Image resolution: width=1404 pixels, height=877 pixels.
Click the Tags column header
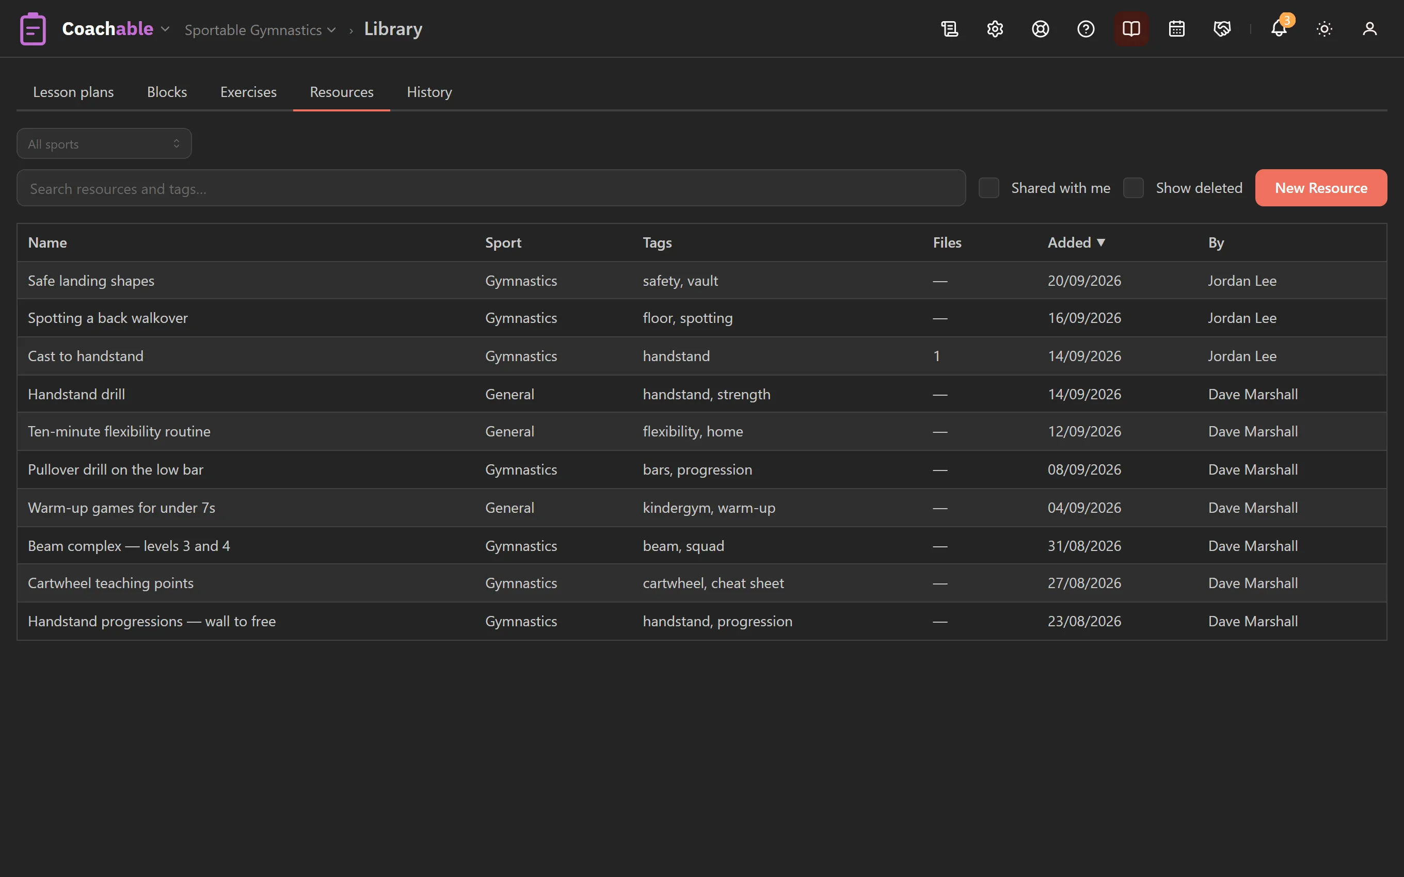click(x=657, y=242)
